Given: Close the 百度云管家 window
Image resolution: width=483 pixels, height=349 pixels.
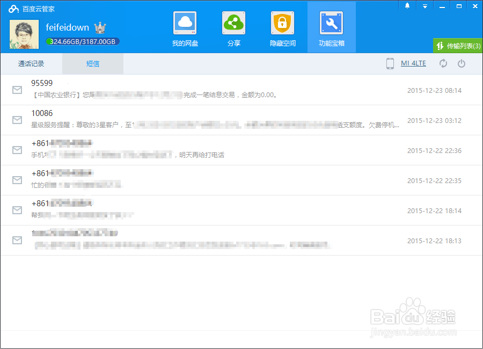Looking at the screenshot, I should (x=475, y=6).
